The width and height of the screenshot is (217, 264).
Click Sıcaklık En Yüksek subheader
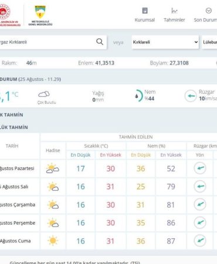(x=110, y=155)
